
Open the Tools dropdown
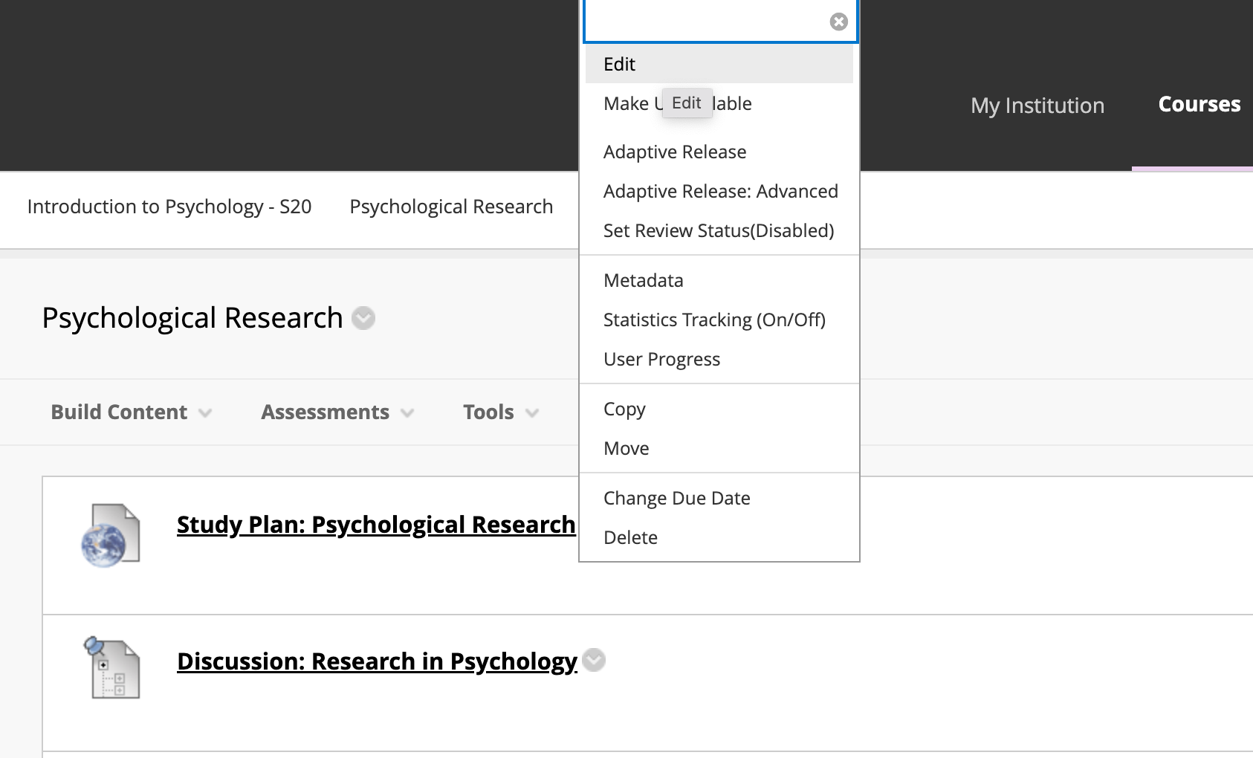point(499,412)
